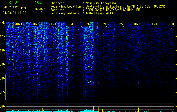Image resolution: width=177 pixels, height=112 pixels.
Task: Click the meteor label
Action: tap(40, 9)
